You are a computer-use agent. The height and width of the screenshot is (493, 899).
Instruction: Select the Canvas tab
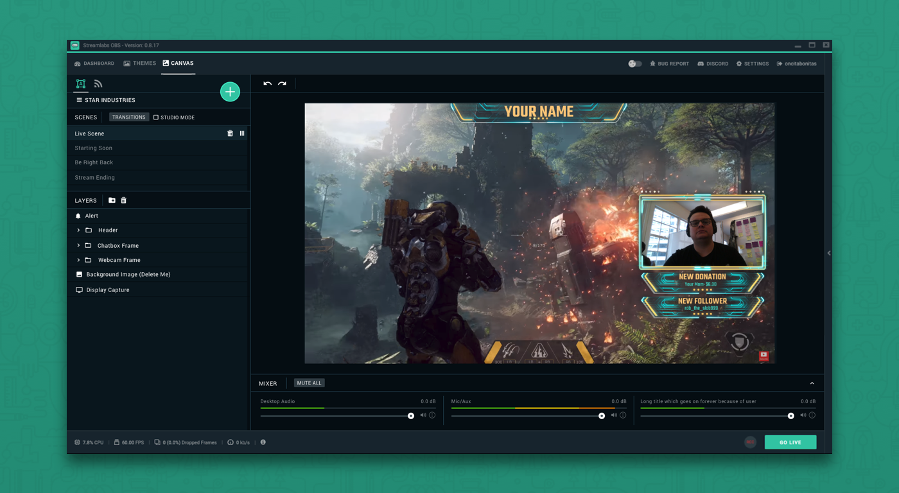[x=178, y=64]
